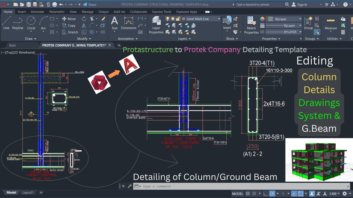The height and width of the screenshot is (198, 353).
Task: Select the Polyline tool
Action: pyautogui.click(x=18, y=23)
